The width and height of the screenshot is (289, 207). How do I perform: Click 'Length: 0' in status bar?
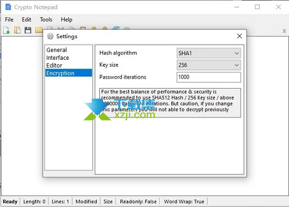click(34, 201)
